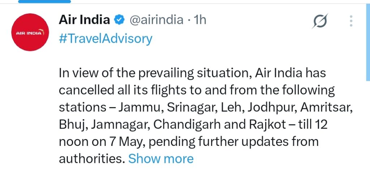The image size is (370, 172).
Task: Open the three-dot more options menu
Action: coord(351,21)
